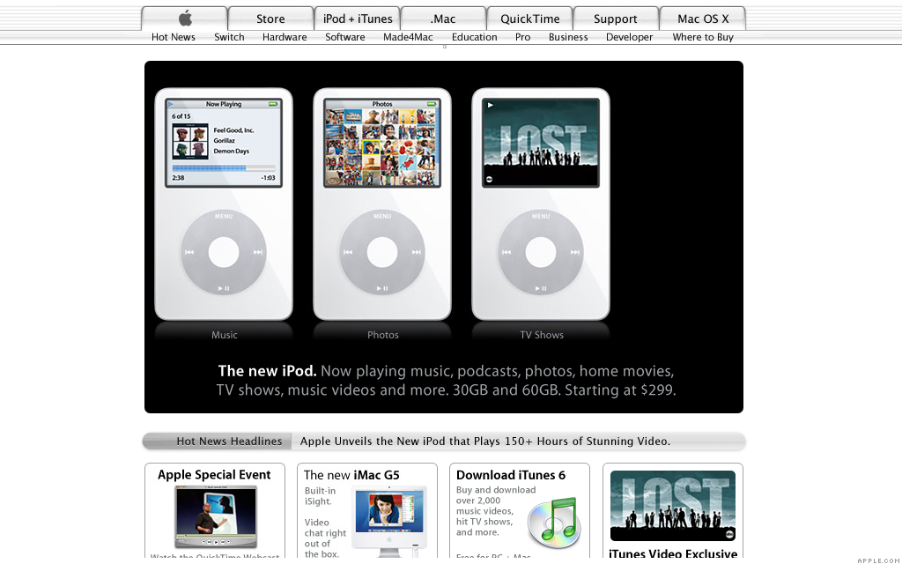
Task: Click MENU on the Photos iPod wheel
Action: tap(382, 217)
